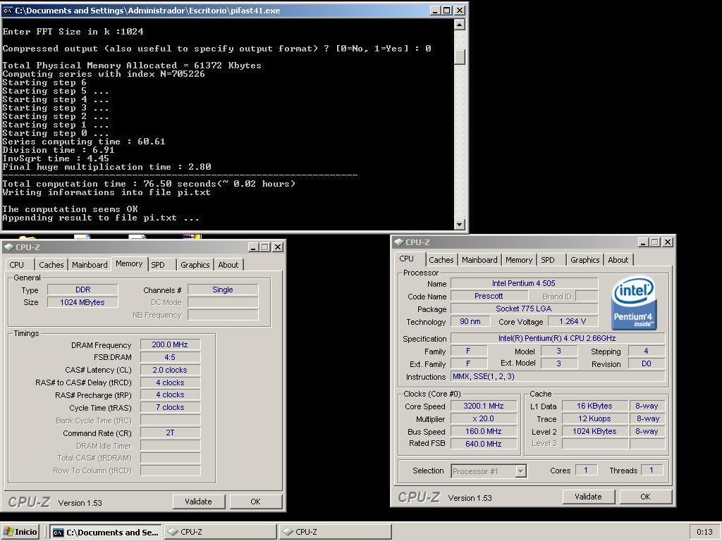The width and height of the screenshot is (722, 541).
Task: Minimize the pifast41 console window
Action: (434, 10)
